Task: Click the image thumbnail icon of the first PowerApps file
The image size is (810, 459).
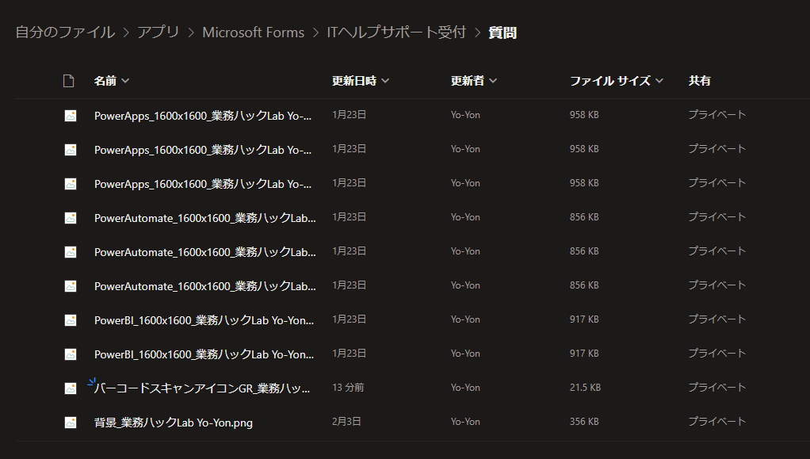Action: point(70,114)
